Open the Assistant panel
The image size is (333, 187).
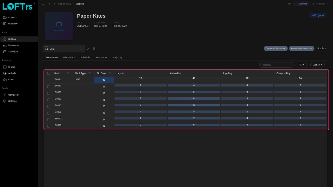pos(301,4)
